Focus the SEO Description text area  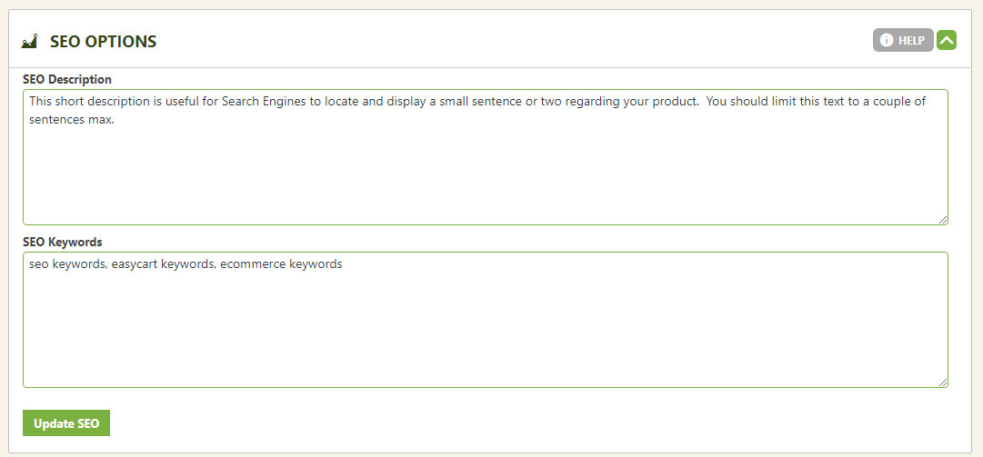(x=486, y=157)
